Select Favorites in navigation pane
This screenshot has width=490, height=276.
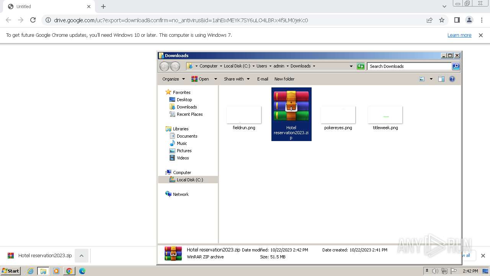tap(181, 92)
